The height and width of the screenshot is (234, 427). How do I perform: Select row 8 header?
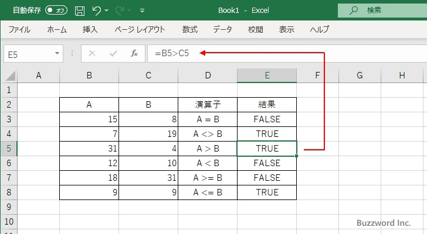pos(9,192)
